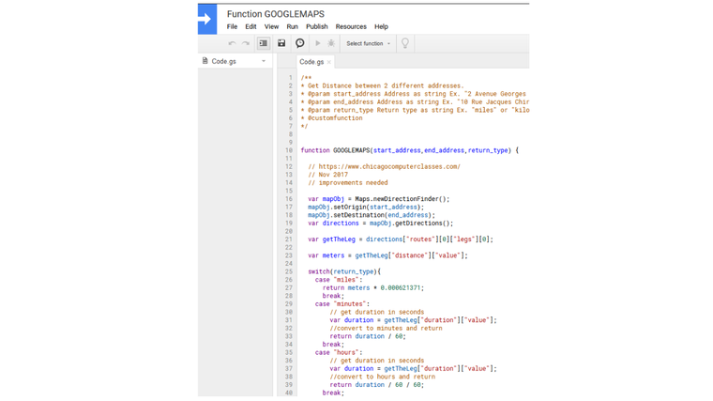
Task: Click the case "hours" line
Action: (x=339, y=352)
